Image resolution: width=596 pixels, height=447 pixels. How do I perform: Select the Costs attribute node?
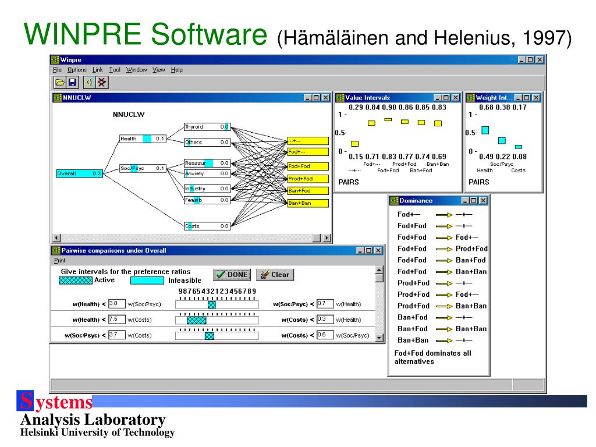click(207, 226)
